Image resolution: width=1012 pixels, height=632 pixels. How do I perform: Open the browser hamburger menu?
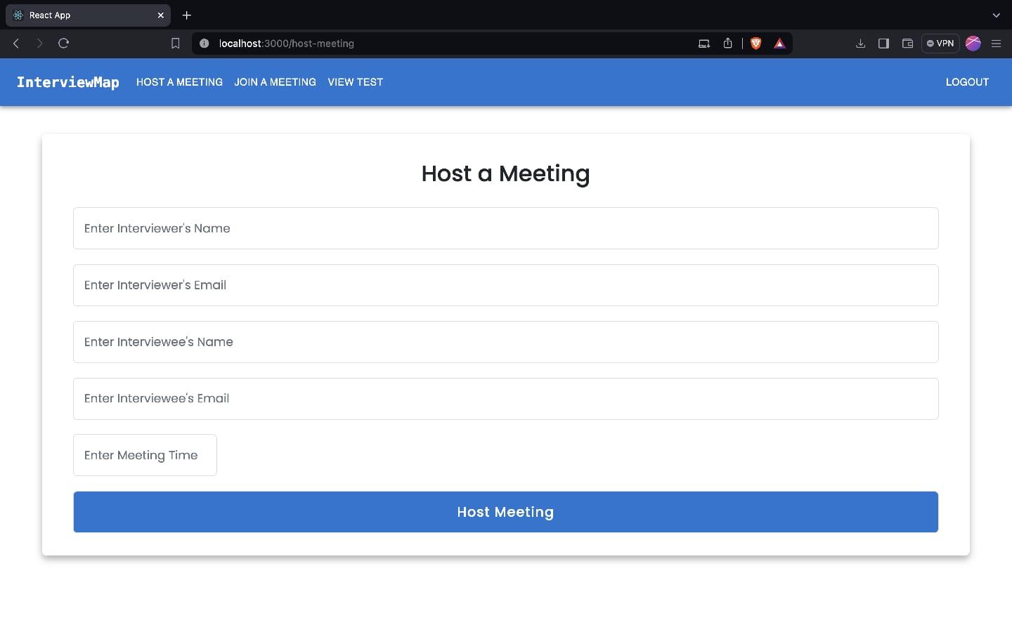pos(996,44)
